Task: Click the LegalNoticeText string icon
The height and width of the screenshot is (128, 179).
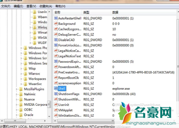Action: (x=56, y=56)
